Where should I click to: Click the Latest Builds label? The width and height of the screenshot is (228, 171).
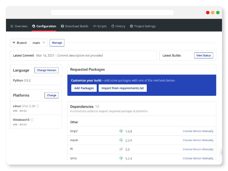172,56
